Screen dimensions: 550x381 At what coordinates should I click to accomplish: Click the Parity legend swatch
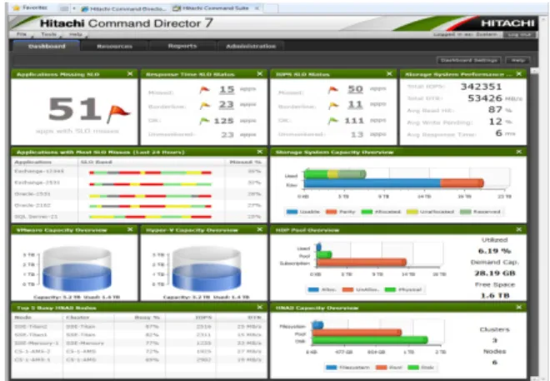[x=331, y=212]
